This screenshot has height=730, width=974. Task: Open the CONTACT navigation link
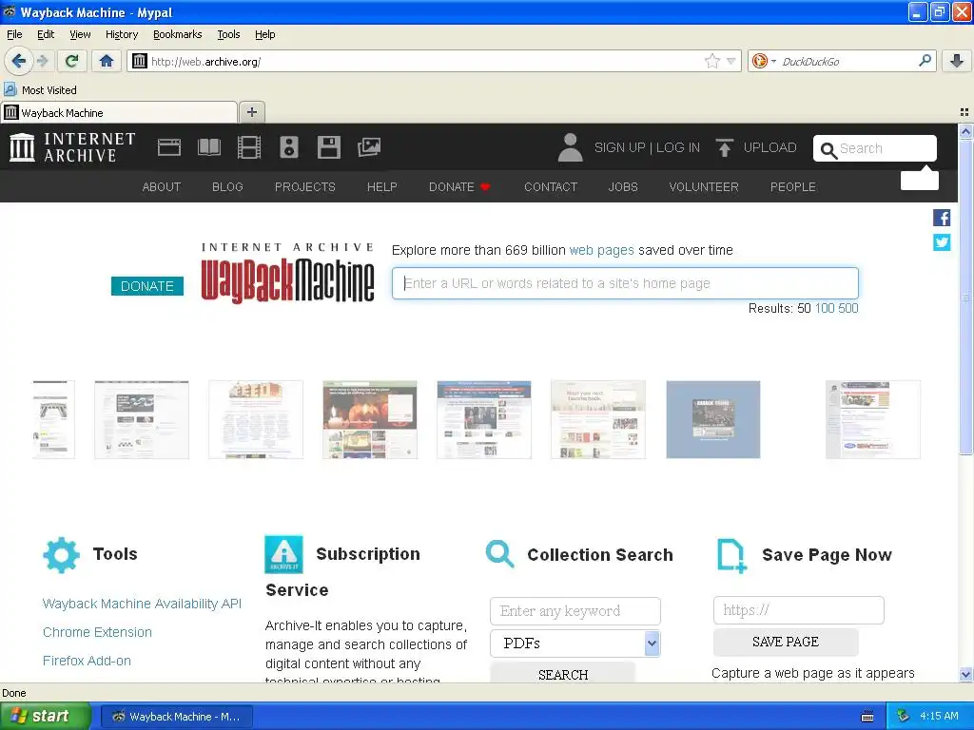(x=551, y=187)
